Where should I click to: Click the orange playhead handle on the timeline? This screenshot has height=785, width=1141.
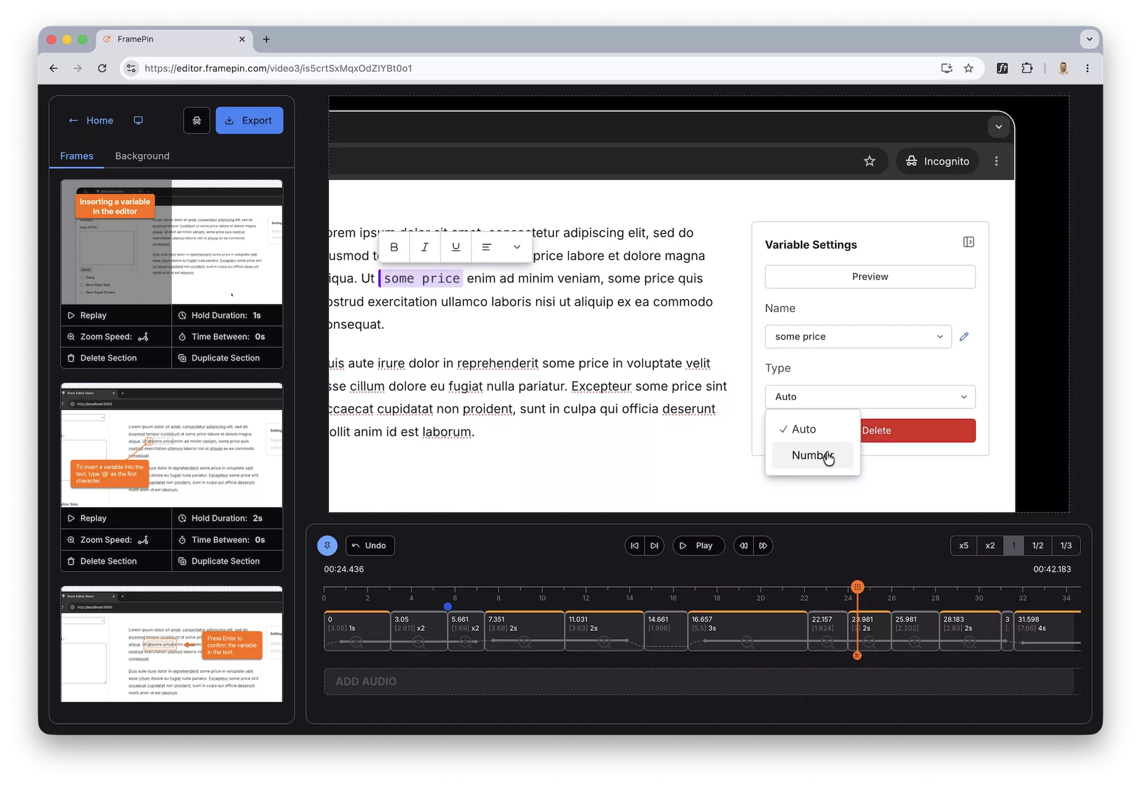857,587
